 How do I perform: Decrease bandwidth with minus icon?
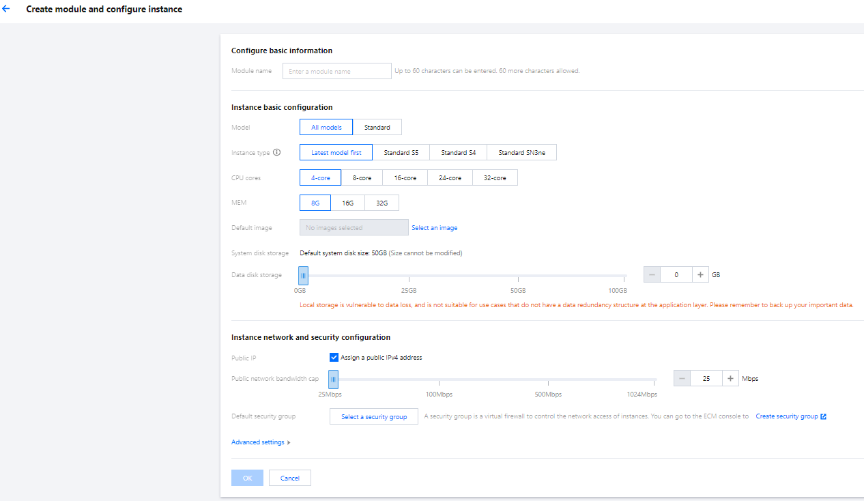click(x=682, y=378)
